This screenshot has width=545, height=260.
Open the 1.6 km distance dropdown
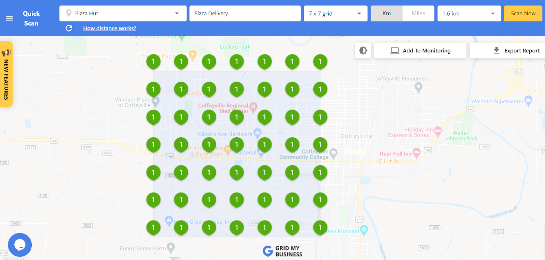[469, 13]
